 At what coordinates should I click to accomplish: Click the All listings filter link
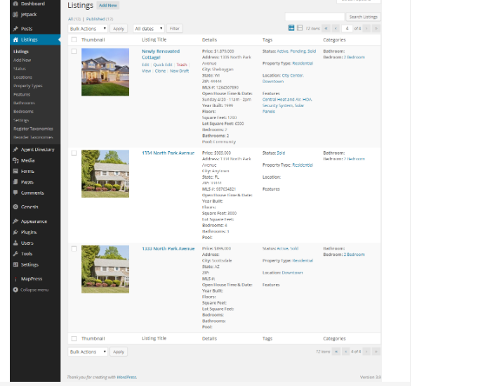[x=70, y=19]
